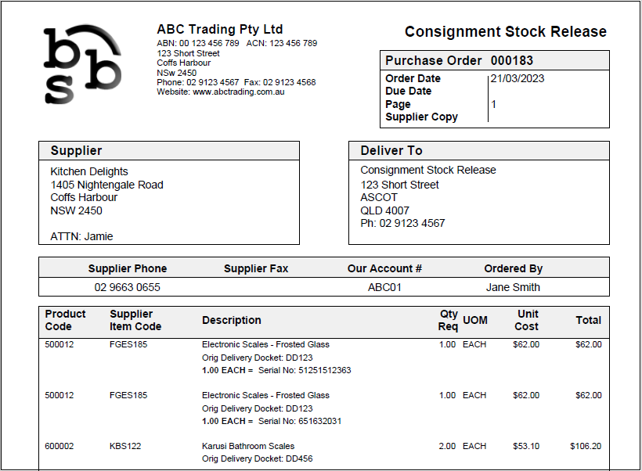Screen dimensions: 642x471
Task: Select product code 600002
Action: coord(60,446)
